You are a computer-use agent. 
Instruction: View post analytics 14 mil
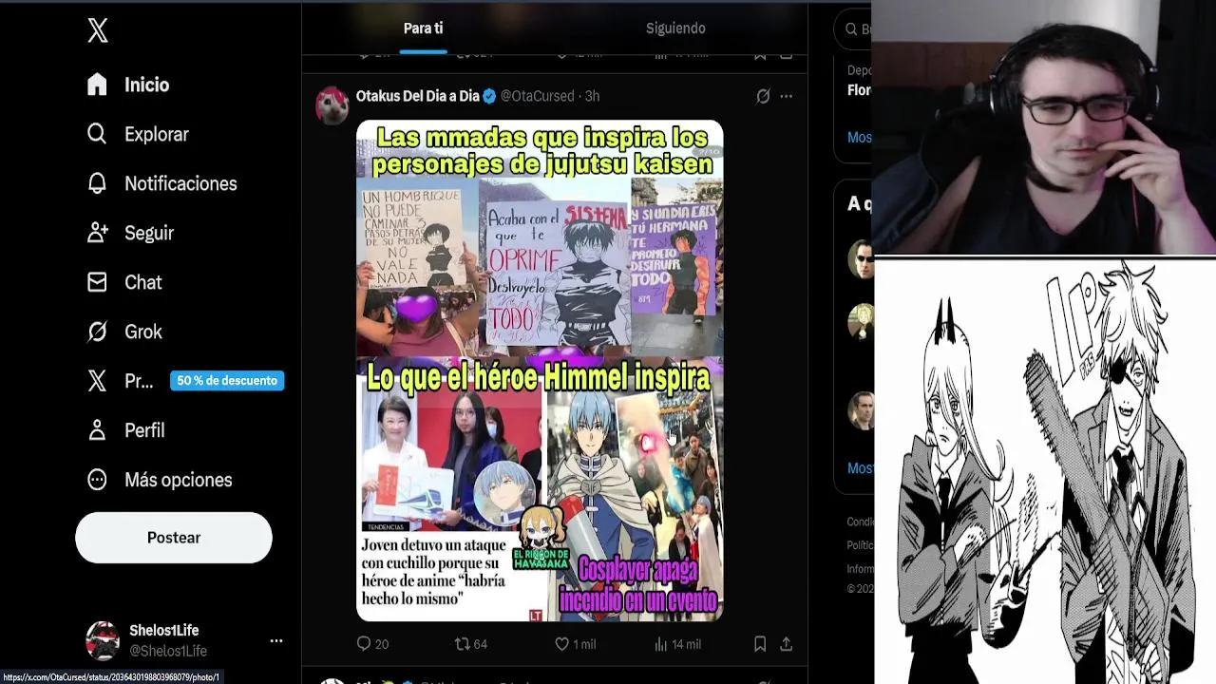click(677, 644)
